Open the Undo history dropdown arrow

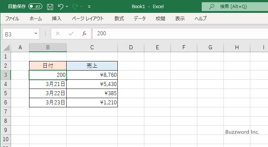click(67, 7)
